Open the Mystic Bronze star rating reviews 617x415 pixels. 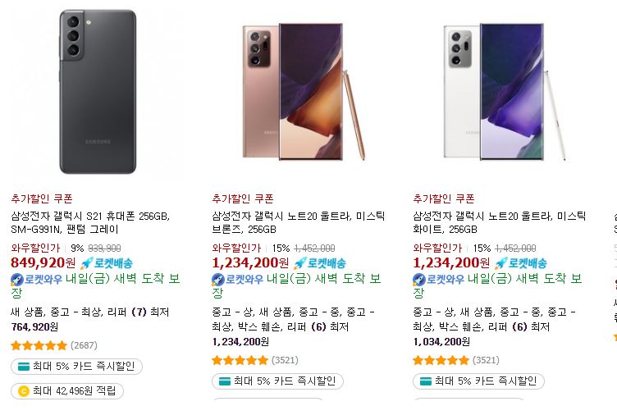255,360
